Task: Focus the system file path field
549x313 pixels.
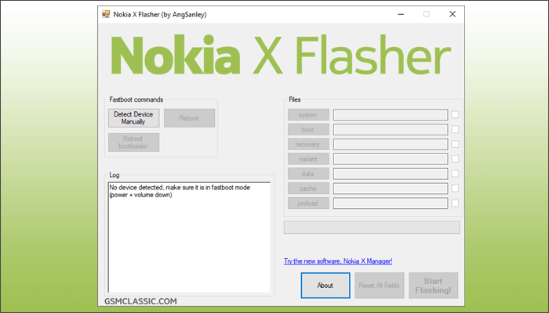Action: click(391, 114)
